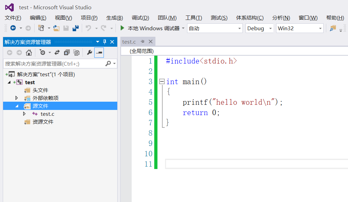
Task: Open the 体系结构(C) menu
Action: (x=250, y=18)
